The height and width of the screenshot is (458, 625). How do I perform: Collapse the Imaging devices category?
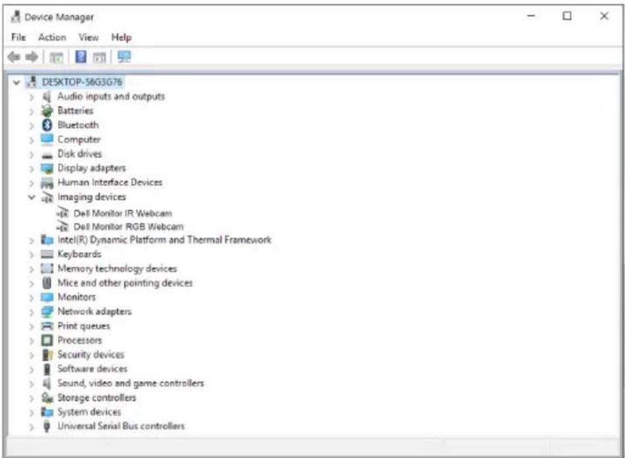(x=32, y=197)
